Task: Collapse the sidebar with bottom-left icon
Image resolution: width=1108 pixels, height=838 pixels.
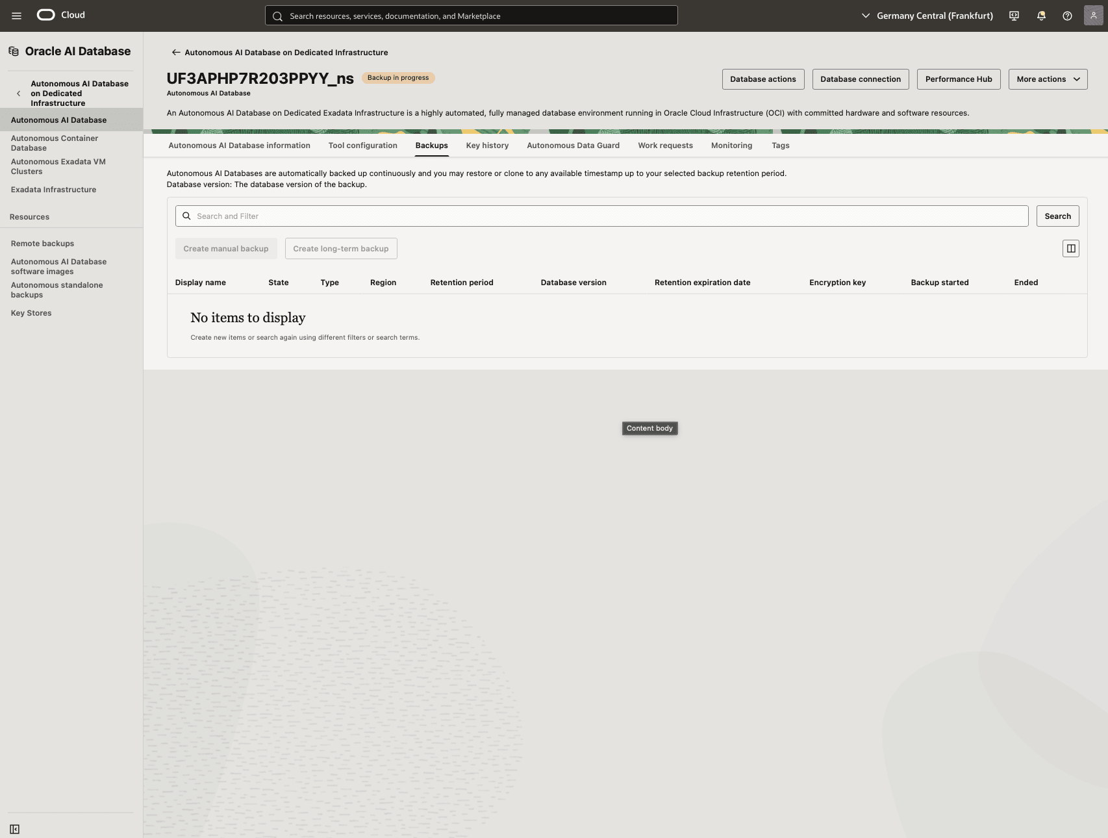Action: pos(14,829)
